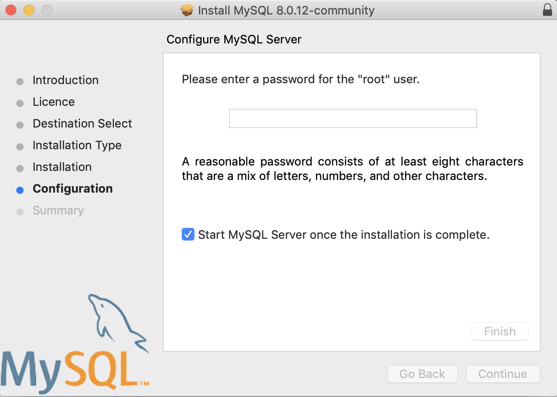Click the installer package icon in title bar
The width and height of the screenshot is (557, 397).
(187, 10)
